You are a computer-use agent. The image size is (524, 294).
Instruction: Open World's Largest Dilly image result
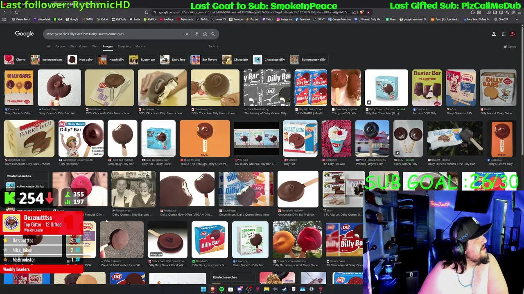click(x=372, y=138)
